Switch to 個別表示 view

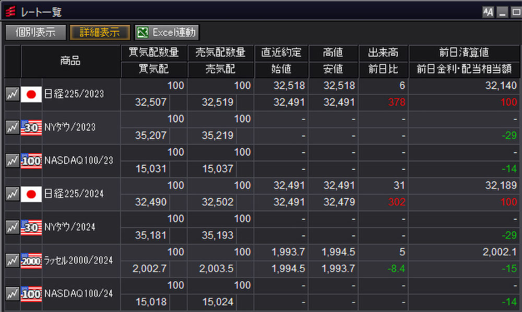[35, 32]
